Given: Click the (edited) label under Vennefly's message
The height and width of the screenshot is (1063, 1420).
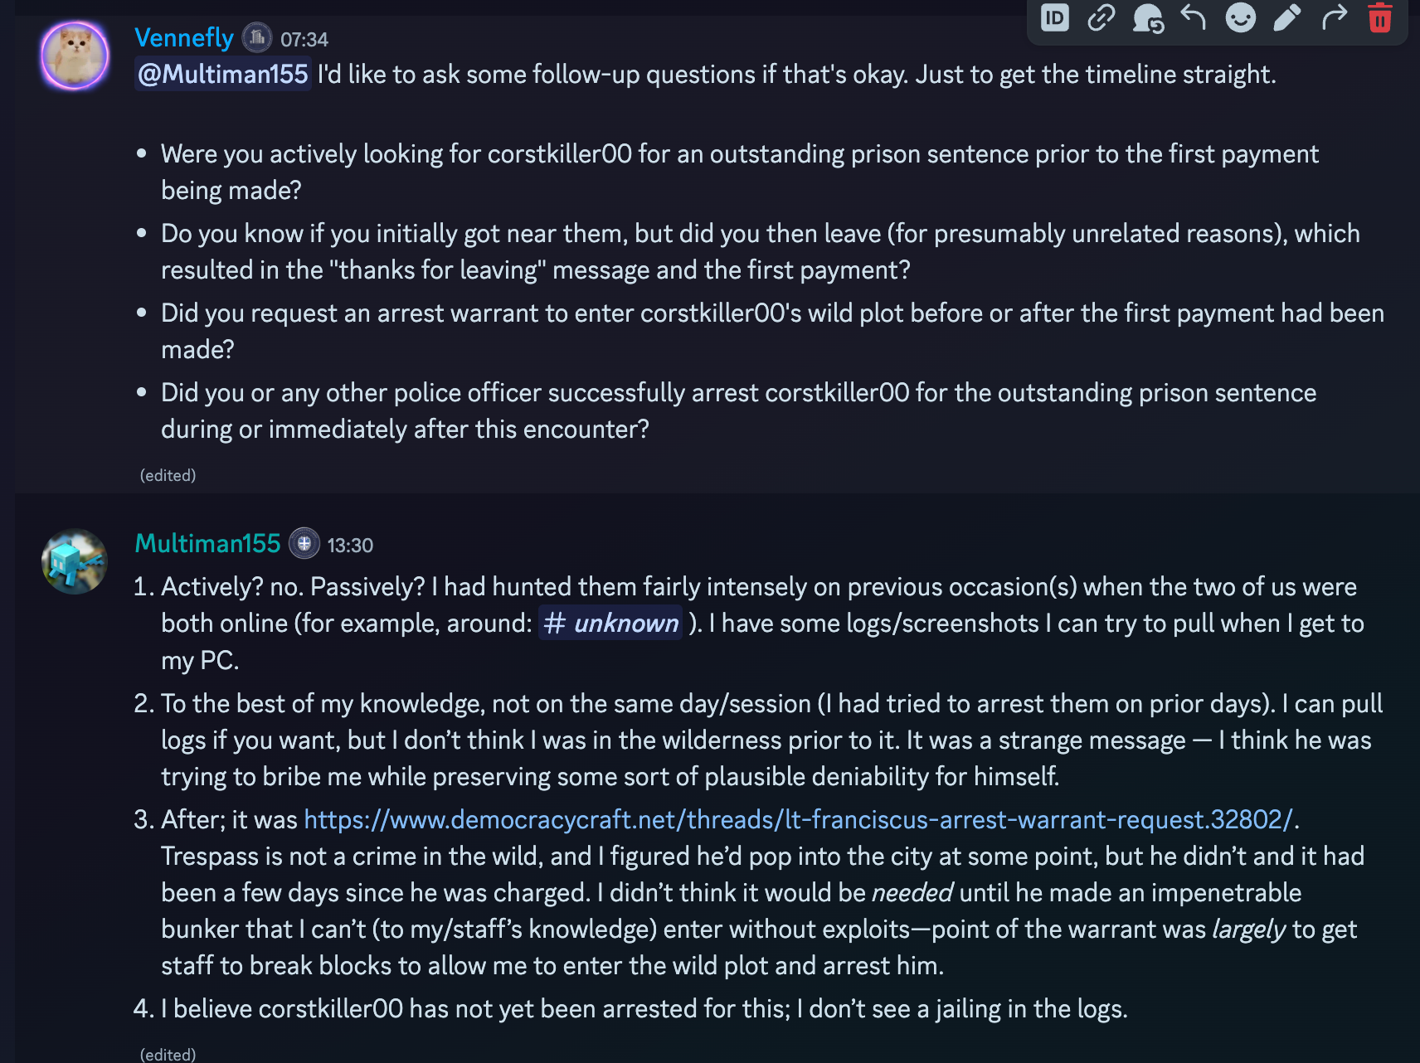Looking at the screenshot, I should tap(168, 475).
